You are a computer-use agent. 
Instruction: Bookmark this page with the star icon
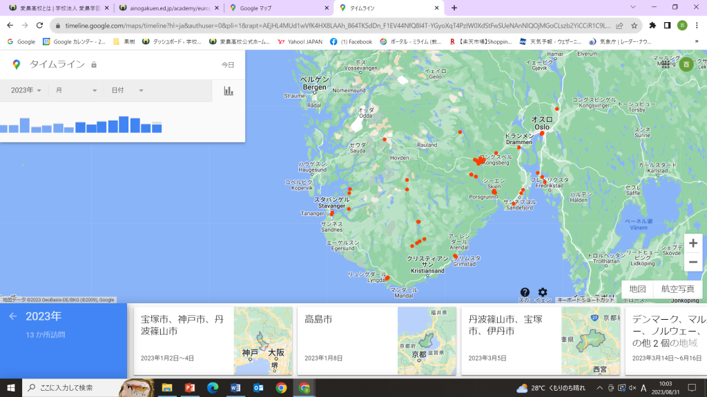[634, 26]
